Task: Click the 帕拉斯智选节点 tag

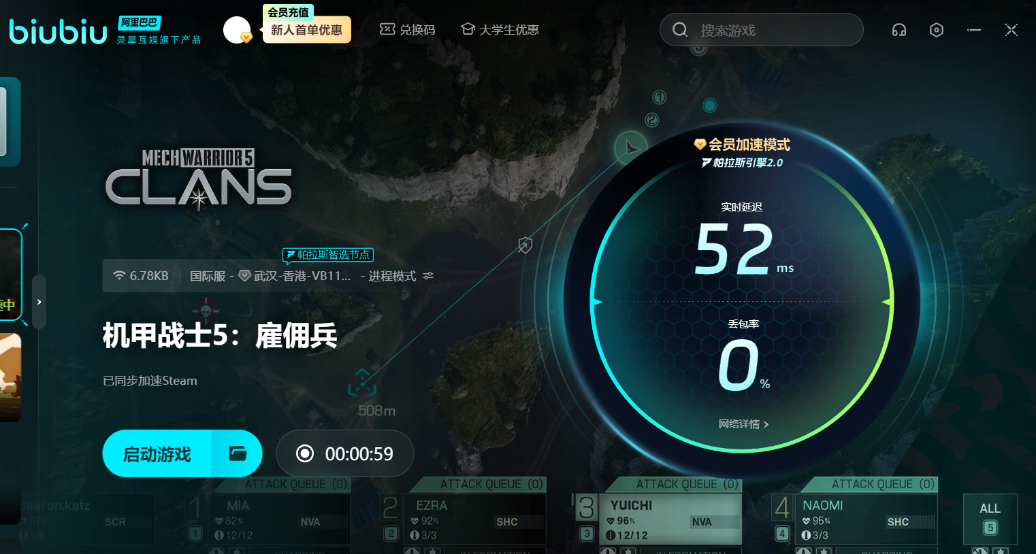Action: 328,255
